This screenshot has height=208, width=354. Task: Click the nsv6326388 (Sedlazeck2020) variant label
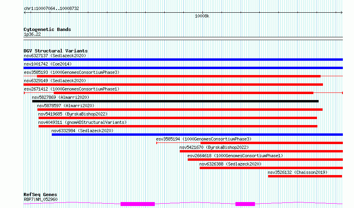(230, 164)
